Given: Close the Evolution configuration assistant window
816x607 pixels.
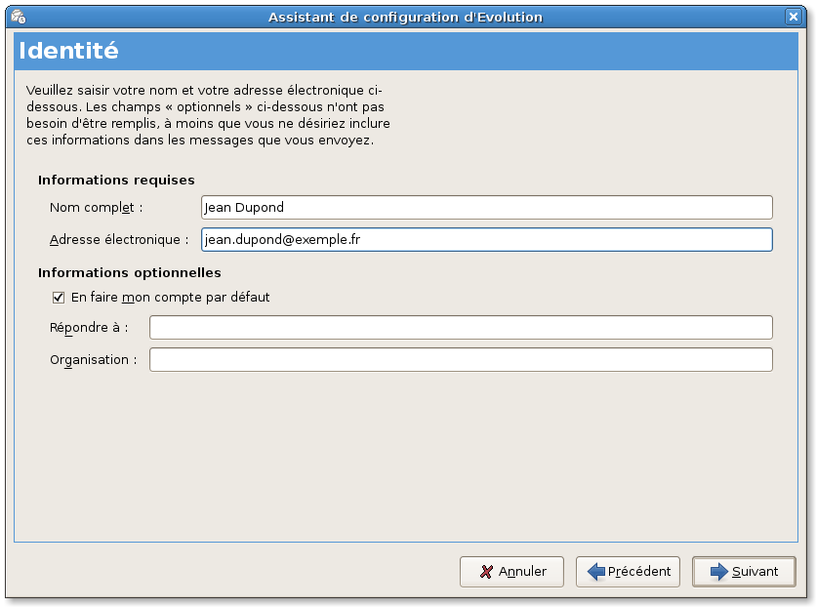Looking at the screenshot, I should [x=794, y=18].
